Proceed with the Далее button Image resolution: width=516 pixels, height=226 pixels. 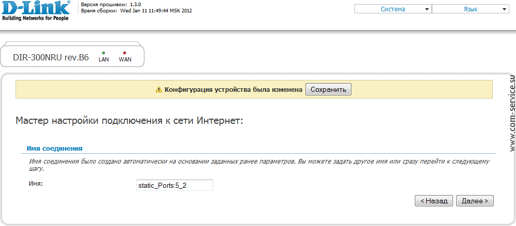475,201
